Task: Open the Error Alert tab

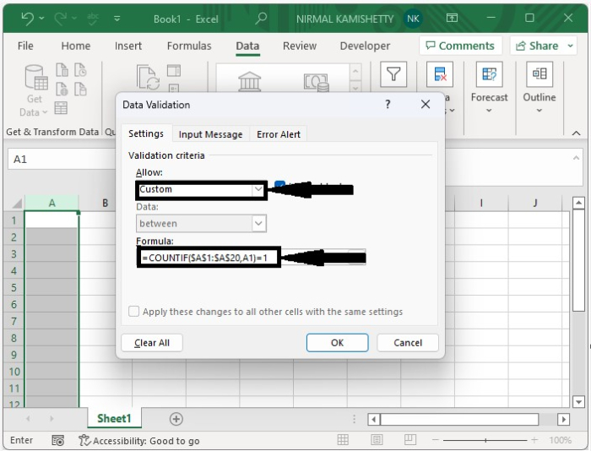Action: pos(279,134)
